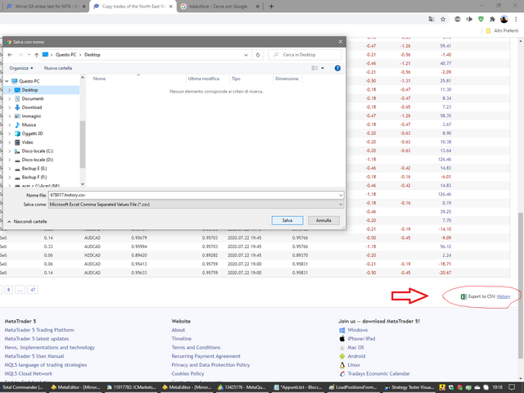The width and height of the screenshot is (524, 393).
Task: Click the folder tree vertical scrollbar
Action: click(x=83, y=144)
